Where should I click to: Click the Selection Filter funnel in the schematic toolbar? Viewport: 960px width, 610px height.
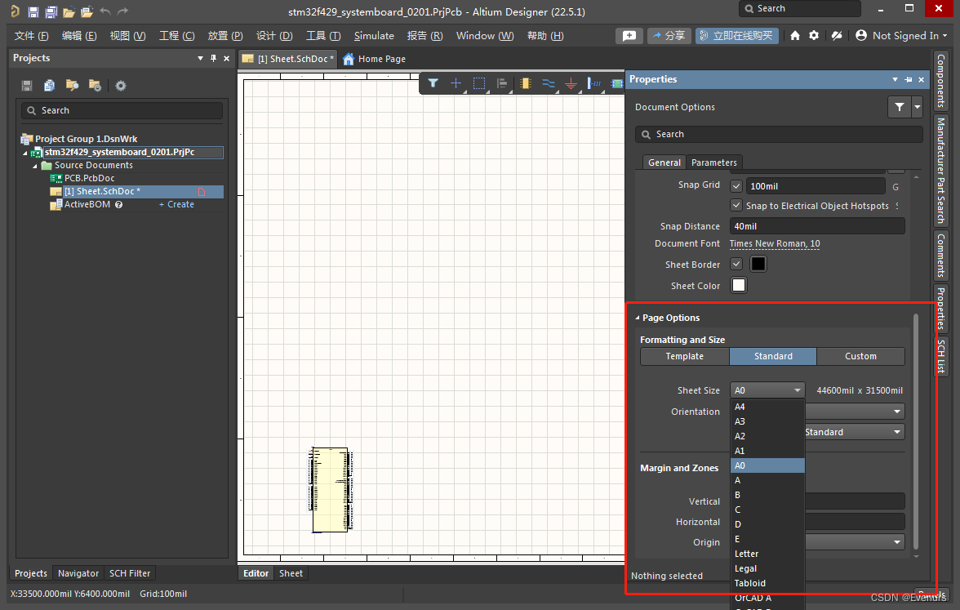point(433,83)
